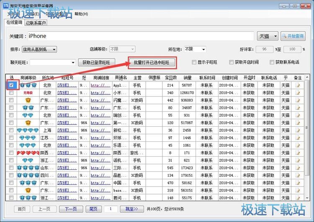Click the table scrollbar up arrow
Screen dimensions: 314x222
tap(307, 78)
